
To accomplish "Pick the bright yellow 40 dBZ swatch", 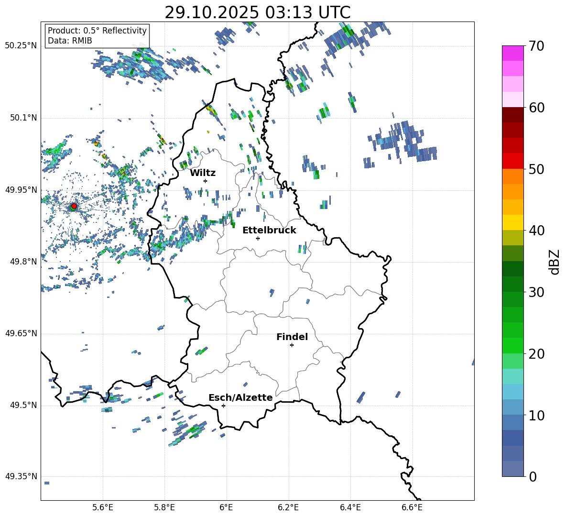I will [512, 222].
